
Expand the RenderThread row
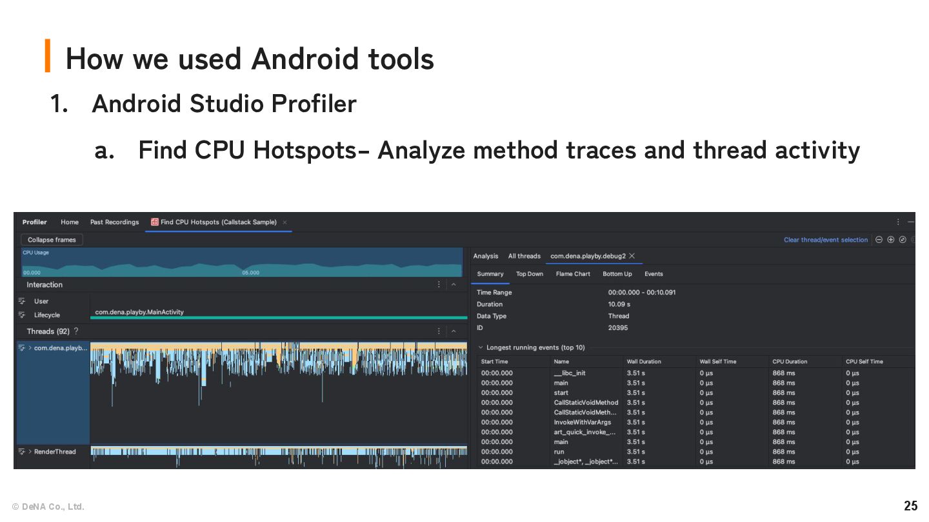(30, 452)
